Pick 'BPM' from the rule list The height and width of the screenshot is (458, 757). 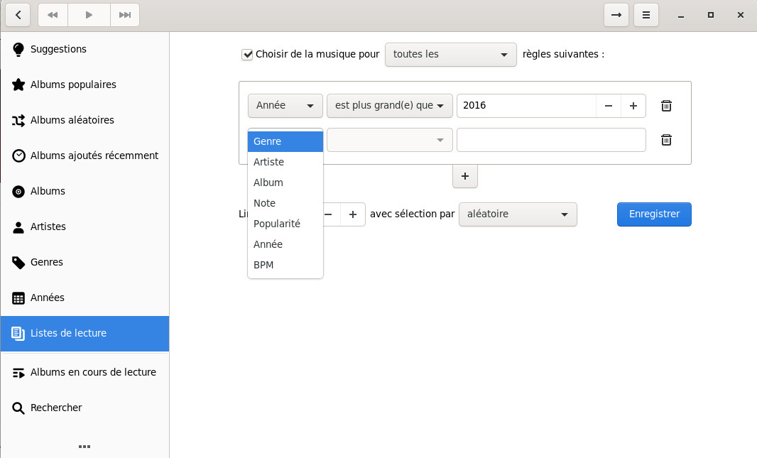pyautogui.click(x=263, y=265)
